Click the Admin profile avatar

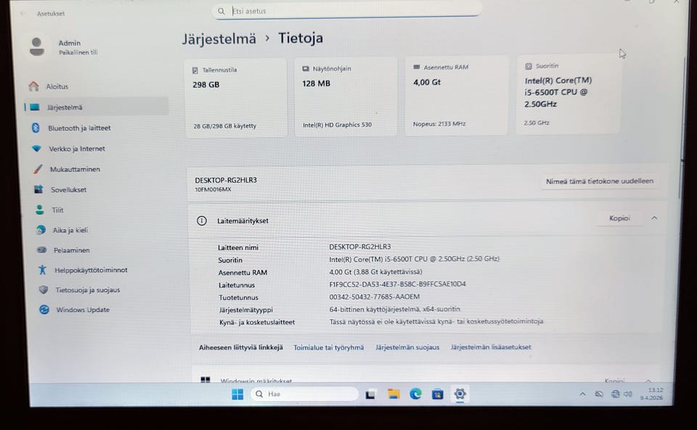click(37, 46)
